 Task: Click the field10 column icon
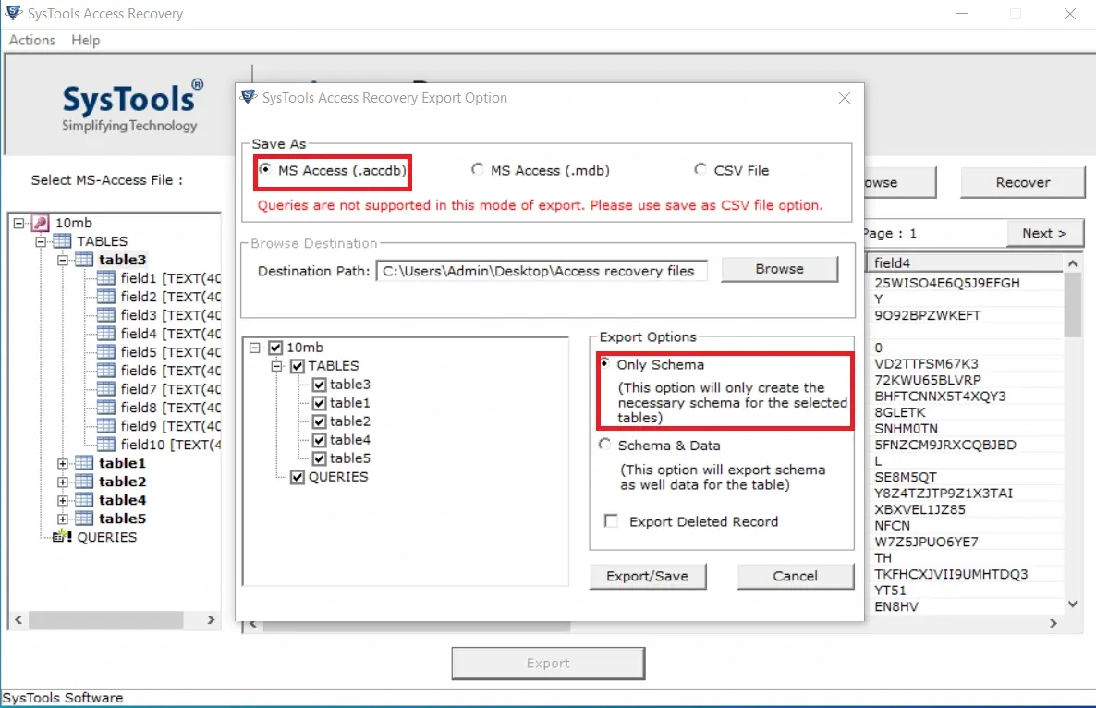pos(105,445)
